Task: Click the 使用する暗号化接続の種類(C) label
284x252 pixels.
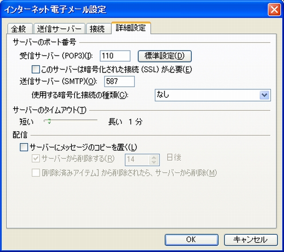Action: coord(80,95)
